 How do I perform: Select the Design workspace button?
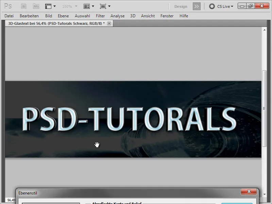point(181,6)
